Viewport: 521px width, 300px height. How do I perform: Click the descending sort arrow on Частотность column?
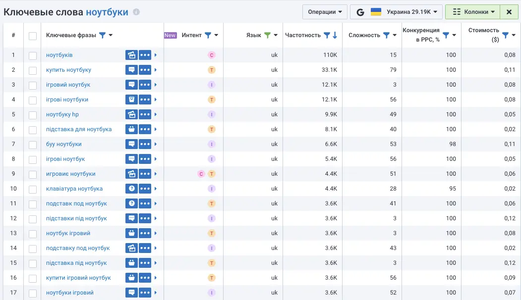(x=334, y=35)
